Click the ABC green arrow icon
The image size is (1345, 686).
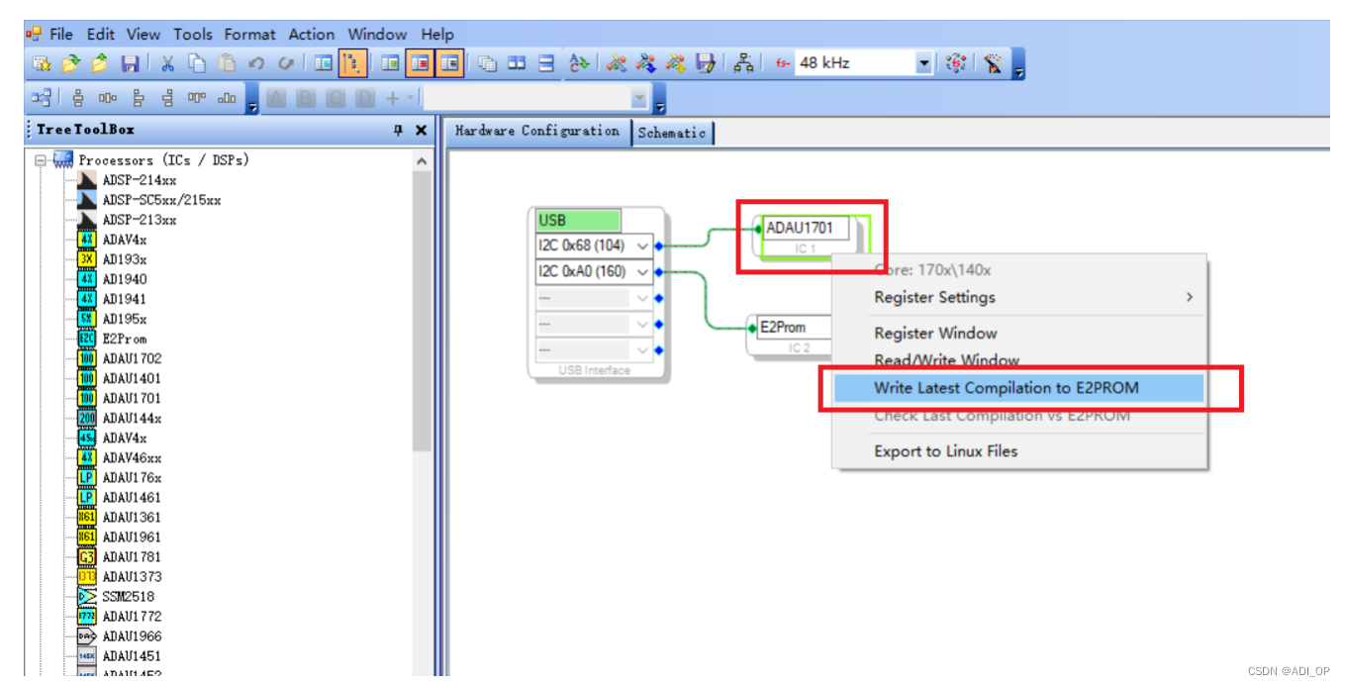[x=580, y=63]
